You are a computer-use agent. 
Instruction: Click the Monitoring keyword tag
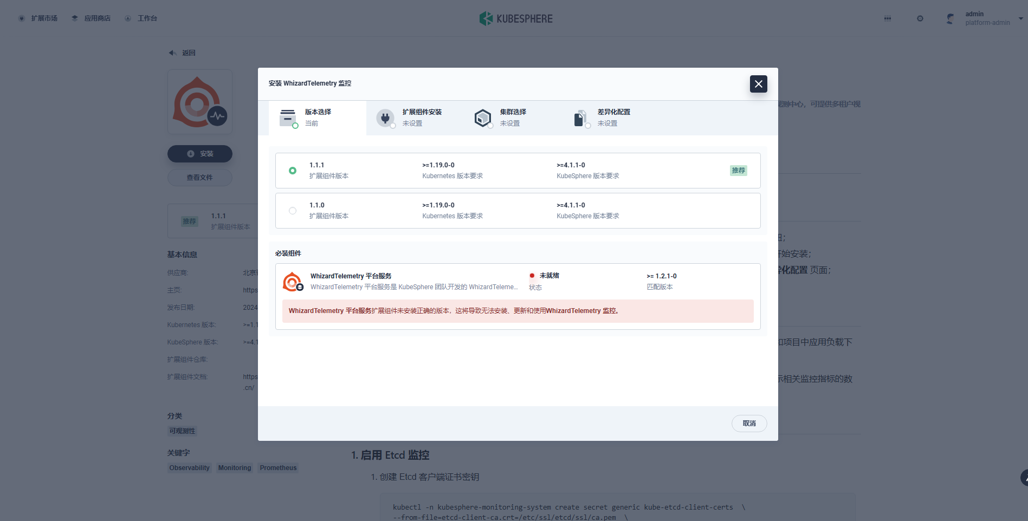[235, 468]
